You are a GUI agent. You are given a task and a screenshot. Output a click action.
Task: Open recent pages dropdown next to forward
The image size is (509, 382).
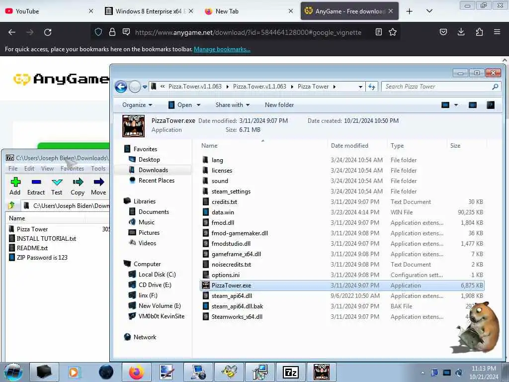145,87
